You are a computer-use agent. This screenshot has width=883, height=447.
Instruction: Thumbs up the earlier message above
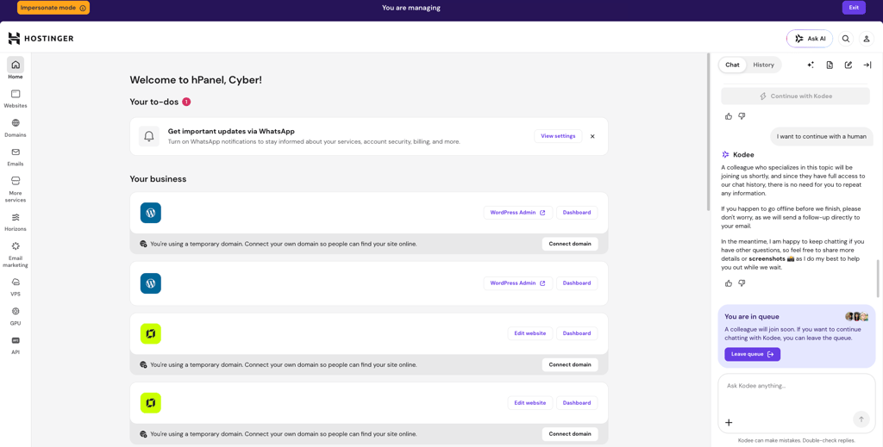pos(728,116)
